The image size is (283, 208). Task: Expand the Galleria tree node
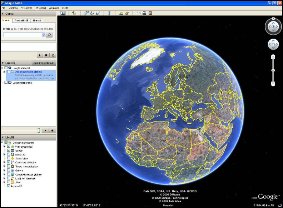tap(4, 170)
